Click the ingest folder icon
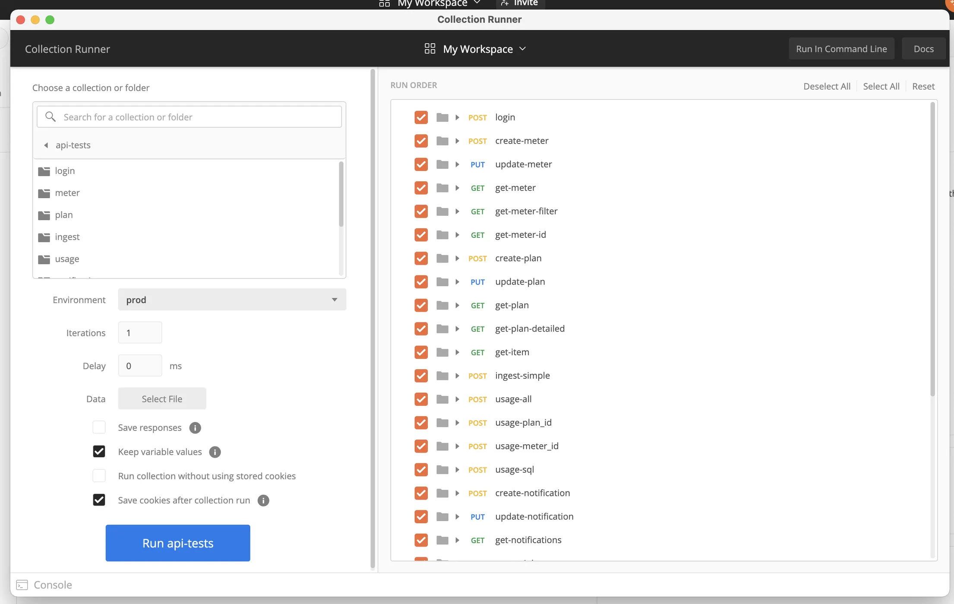 tap(44, 237)
